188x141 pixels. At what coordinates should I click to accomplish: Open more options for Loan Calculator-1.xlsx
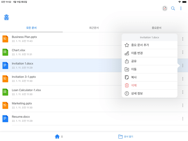click(183, 92)
